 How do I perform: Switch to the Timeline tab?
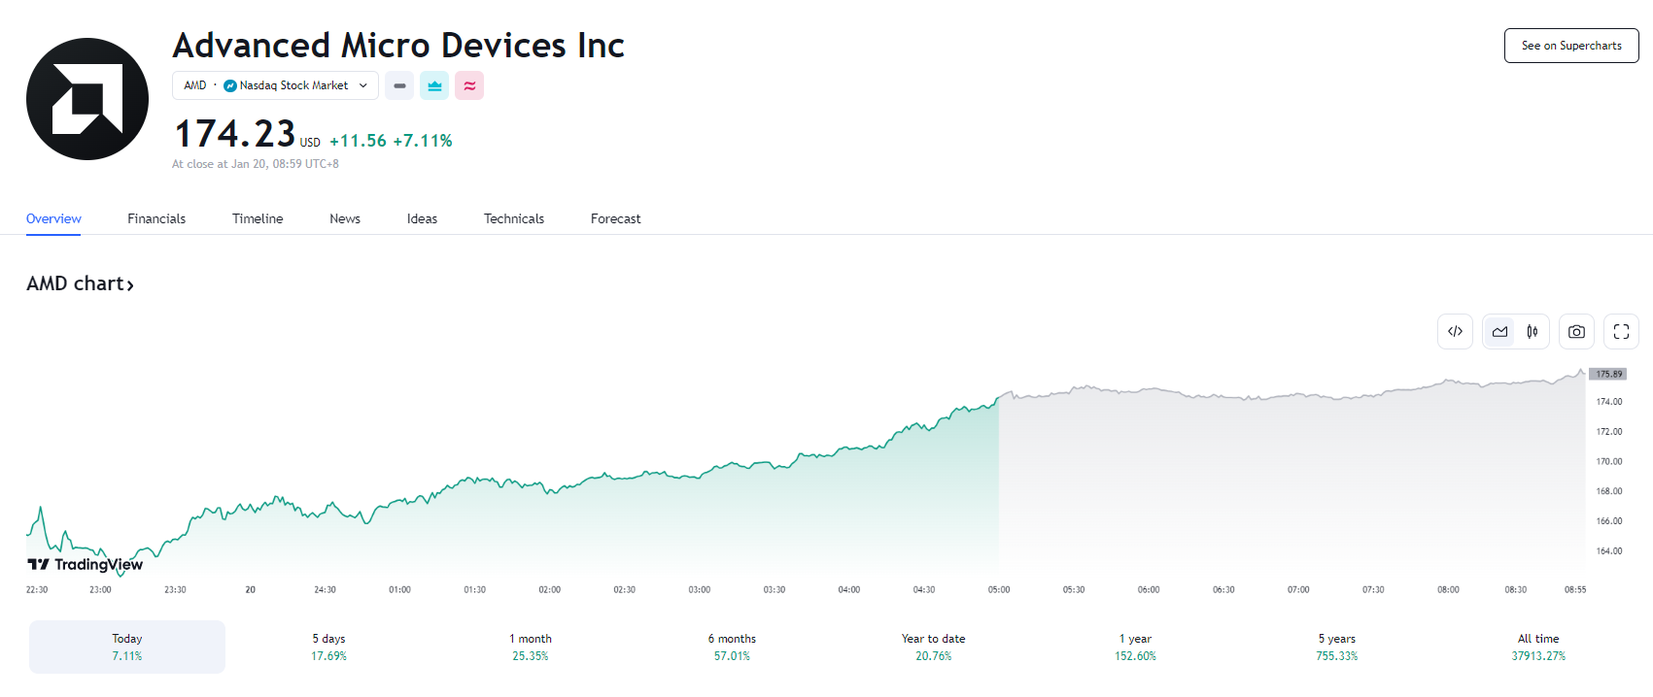click(x=258, y=218)
